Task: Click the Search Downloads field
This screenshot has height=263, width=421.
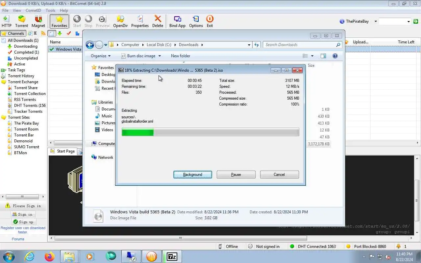Action: [302, 45]
